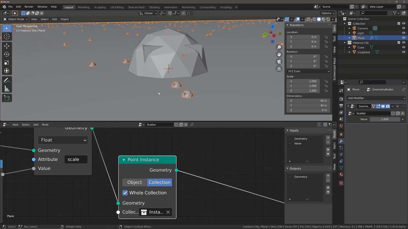Select the Rotate tool in the viewport toolbar

7,54
